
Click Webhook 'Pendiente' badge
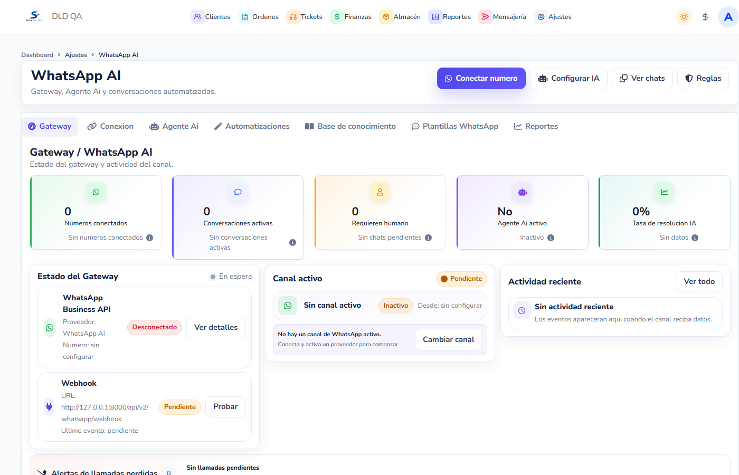tap(180, 407)
